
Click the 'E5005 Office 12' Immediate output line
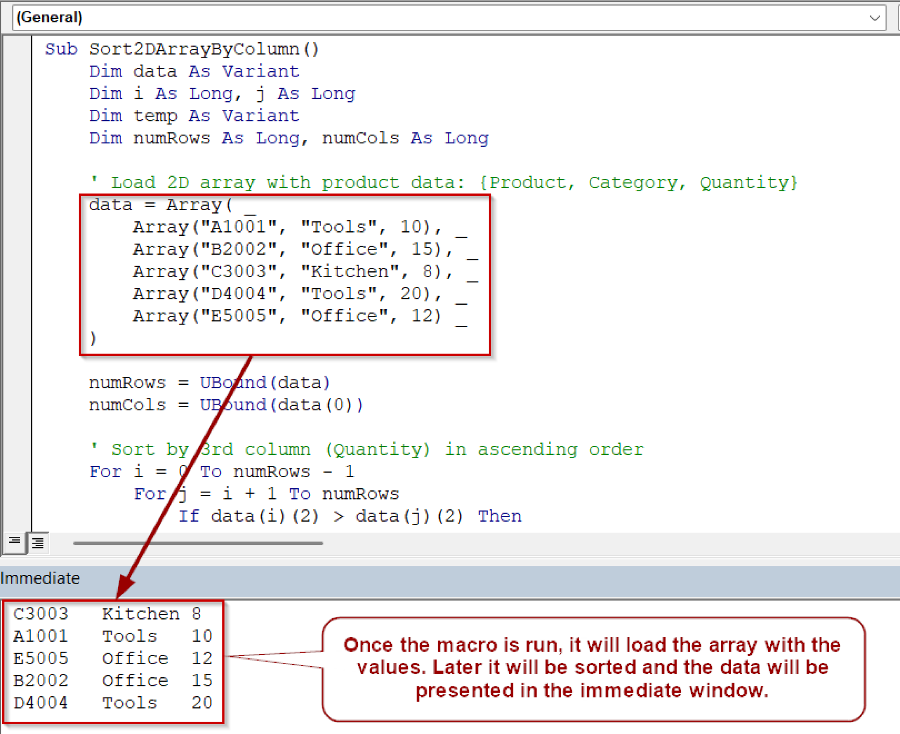coord(112,658)
